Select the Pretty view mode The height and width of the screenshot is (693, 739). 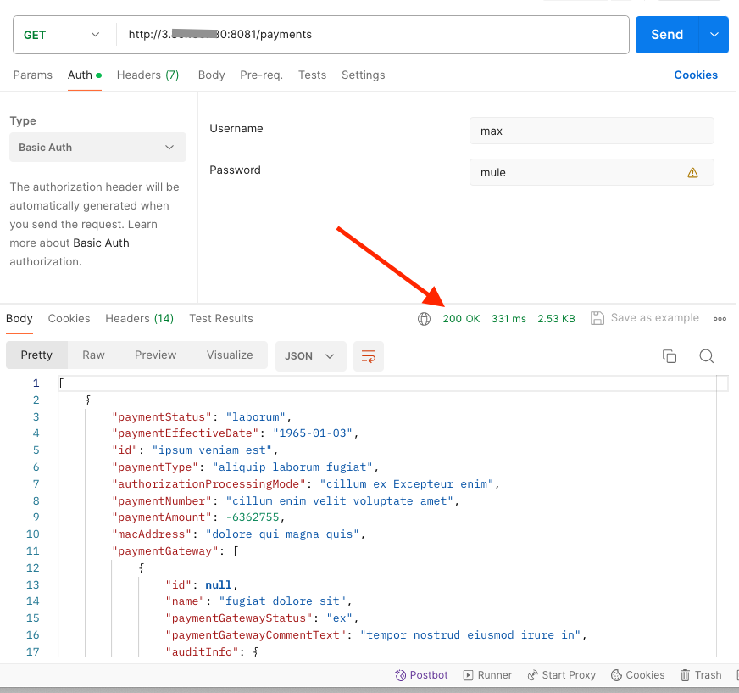[x=36, y=355]
